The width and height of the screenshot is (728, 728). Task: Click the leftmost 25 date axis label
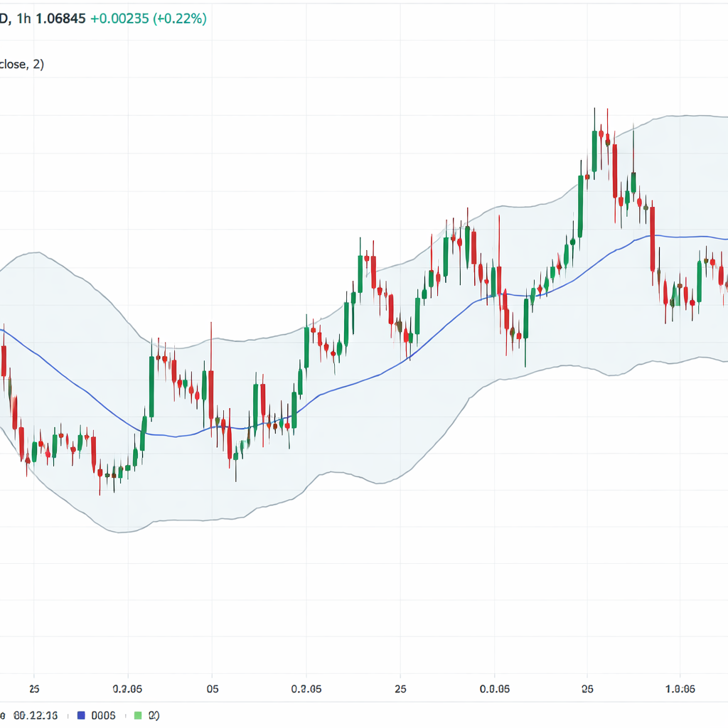click(x=33, y=689)
